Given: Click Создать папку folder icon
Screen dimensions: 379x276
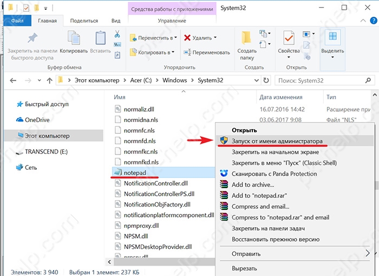Looking at the screenshot, I should point(246,38).
